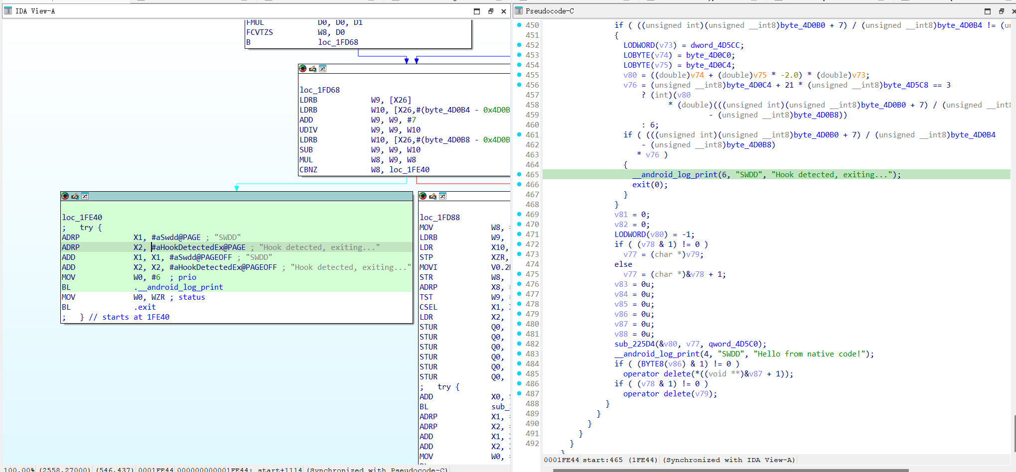Click "Hook detected, exiting..." string on line 465

832,175
